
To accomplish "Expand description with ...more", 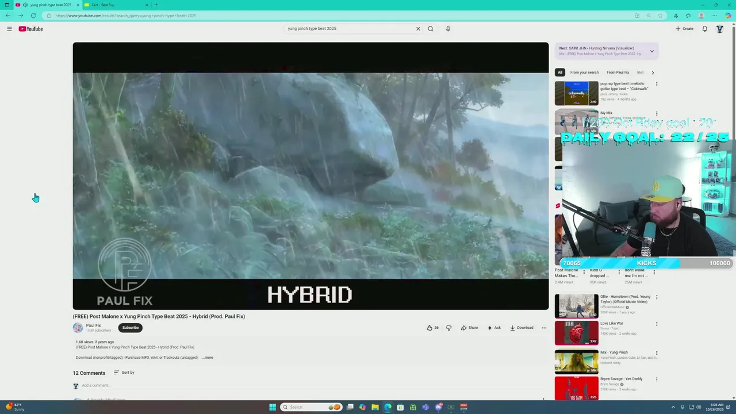I will [208, 358].
